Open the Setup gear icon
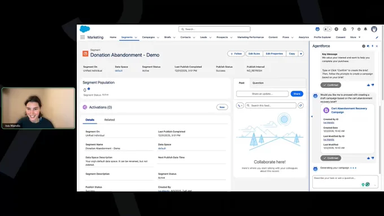This screenshot has width=384, height=216. 359,29
